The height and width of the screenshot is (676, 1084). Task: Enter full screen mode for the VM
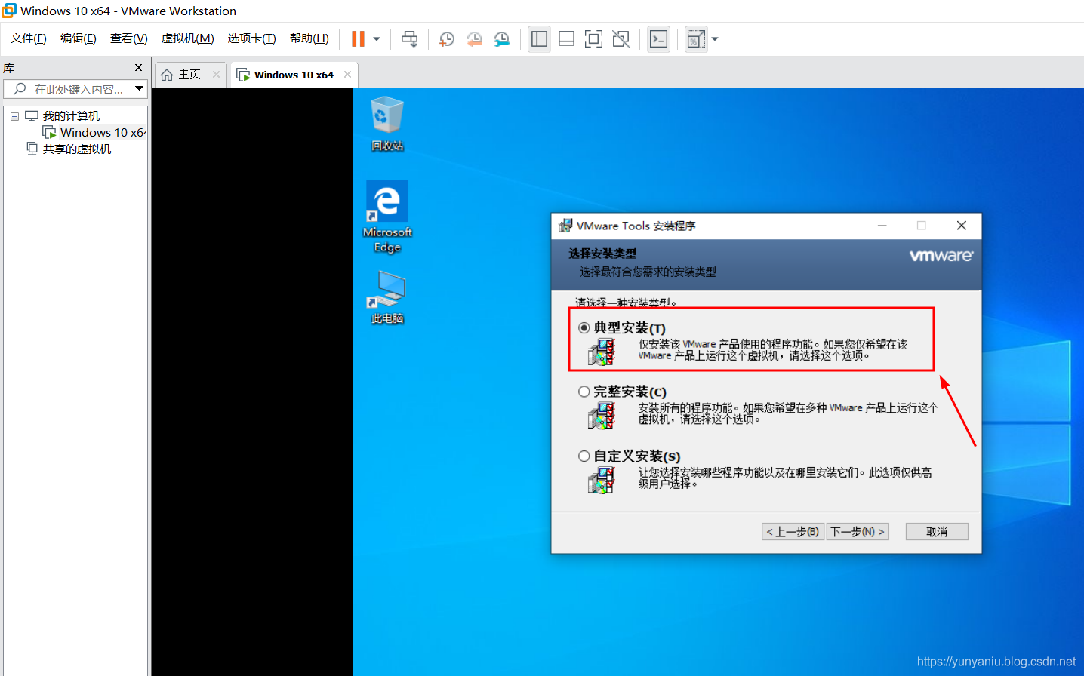click(593, 38)
